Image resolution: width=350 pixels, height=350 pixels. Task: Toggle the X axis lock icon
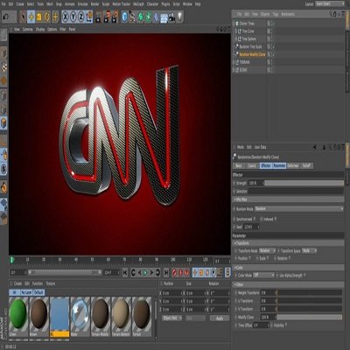pos(66,17)
